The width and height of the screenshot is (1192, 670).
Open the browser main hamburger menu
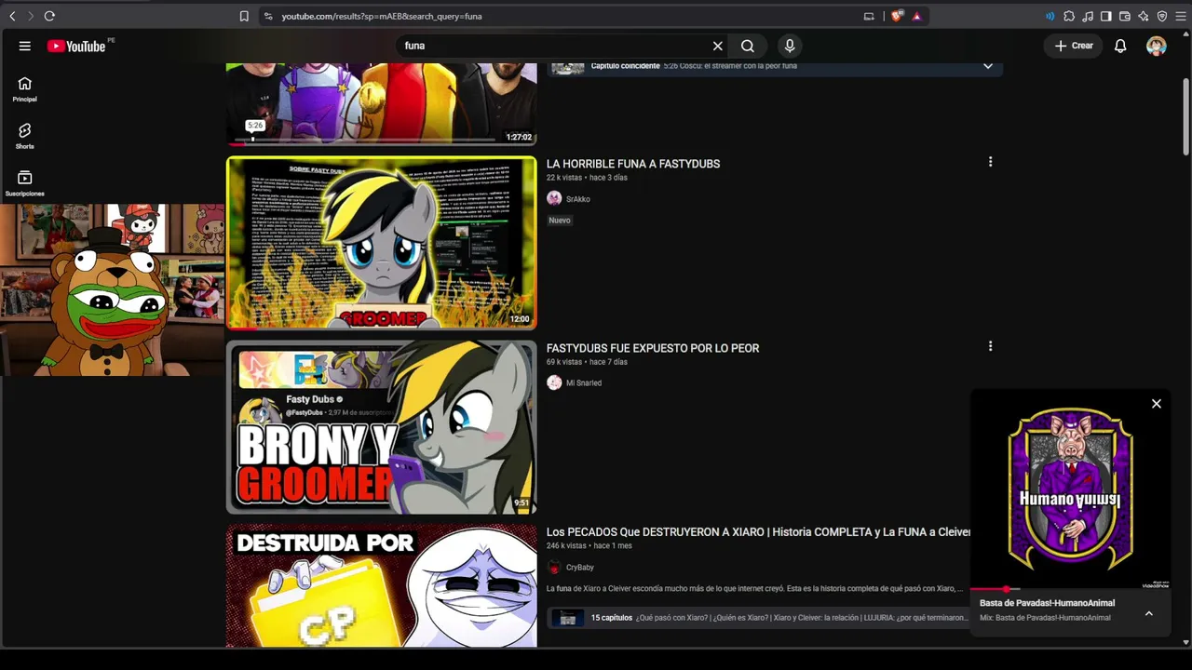(x=1180, y=16)
